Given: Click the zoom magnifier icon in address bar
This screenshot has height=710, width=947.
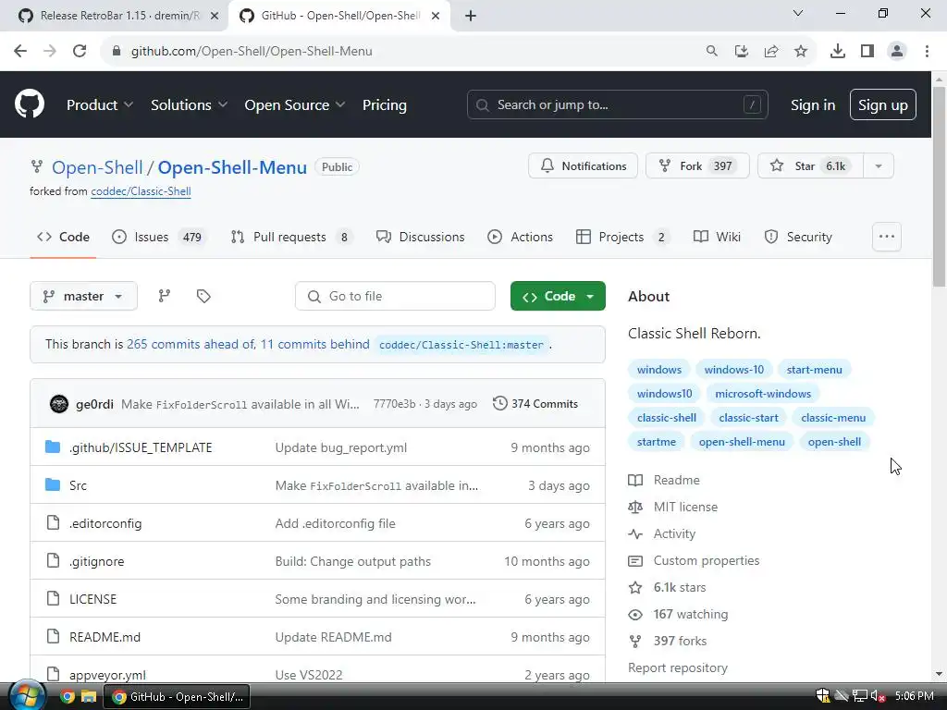Looking at the screenshot, I should (712, 52).
